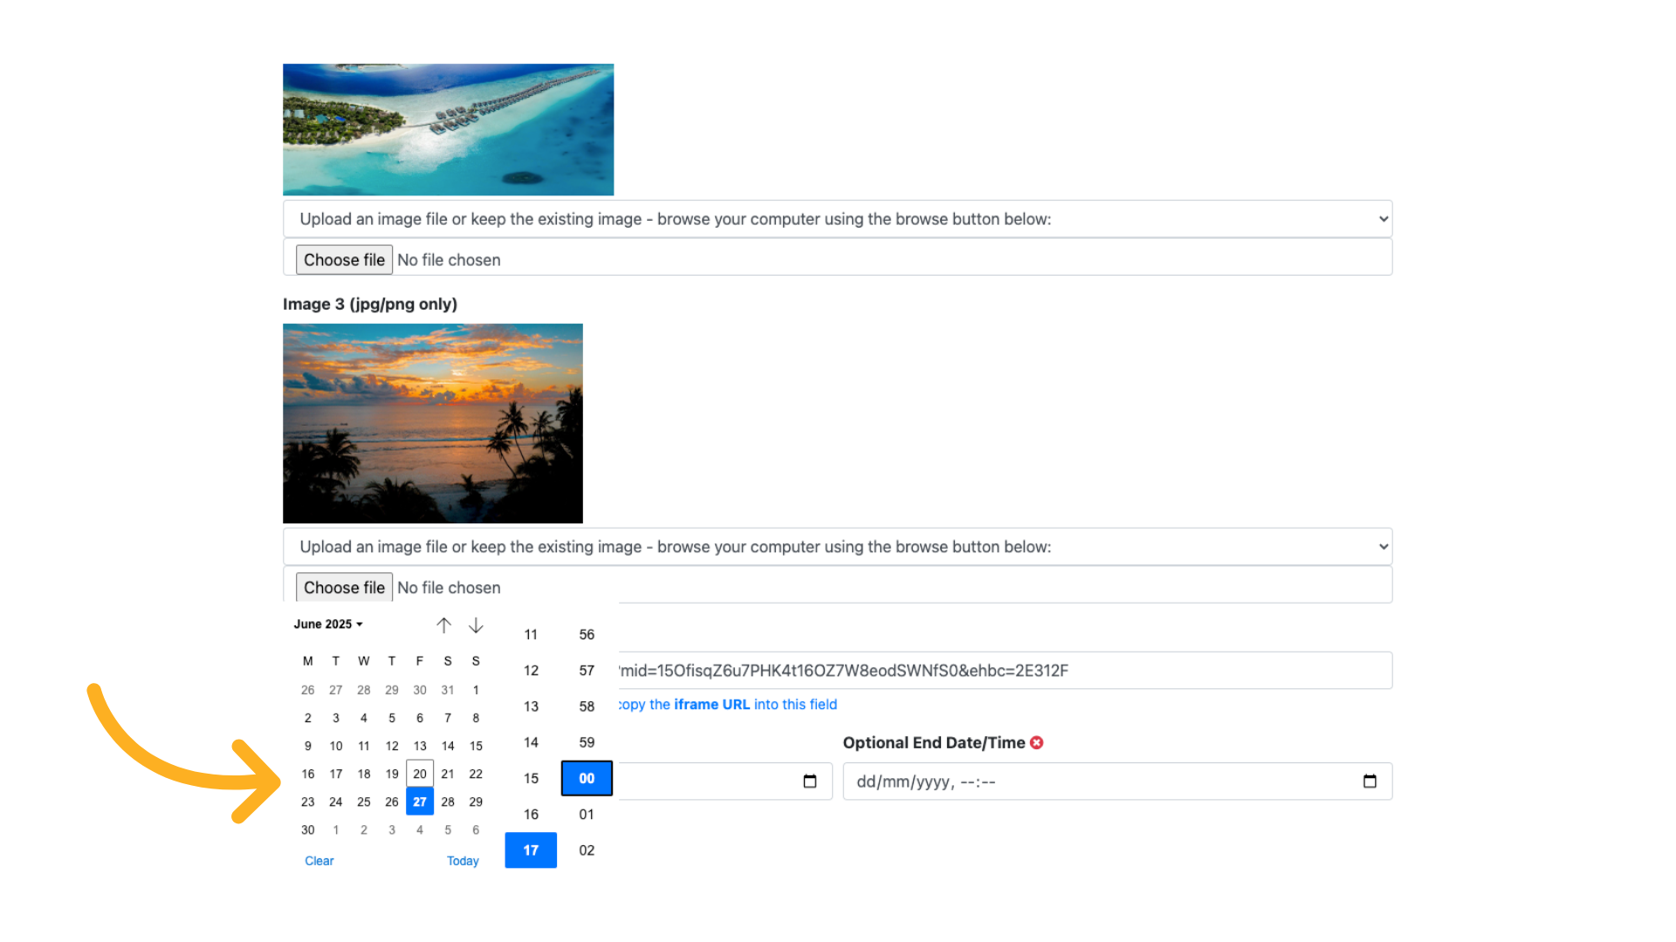Image resolution: width=1676 pixels, height=942 pixels.
Task: Choose minute 01 in minutes column
Action: (x=587, y=814)
